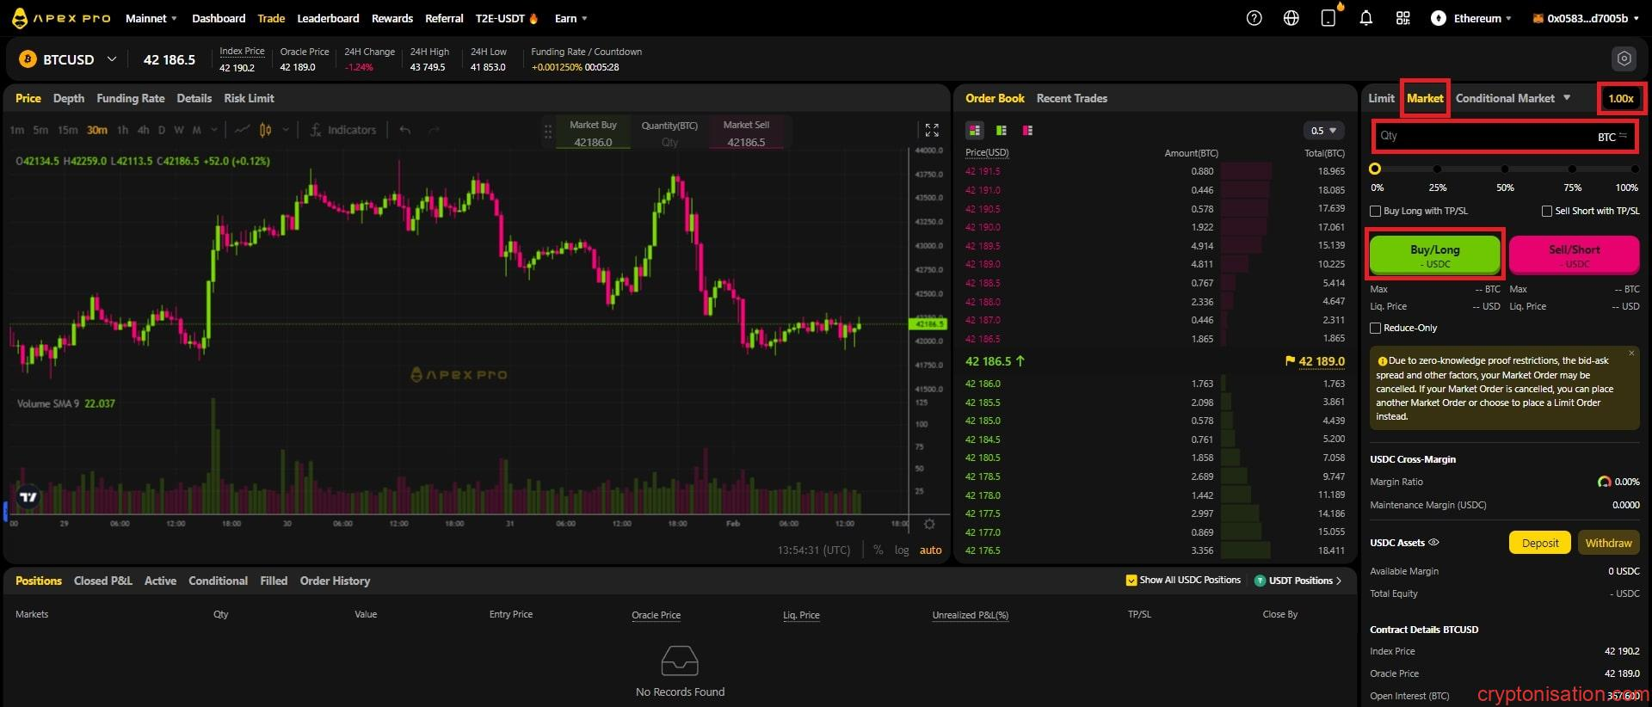Expand the BTCUSD market selector
1652x707 pixels.
click(112, 59)
